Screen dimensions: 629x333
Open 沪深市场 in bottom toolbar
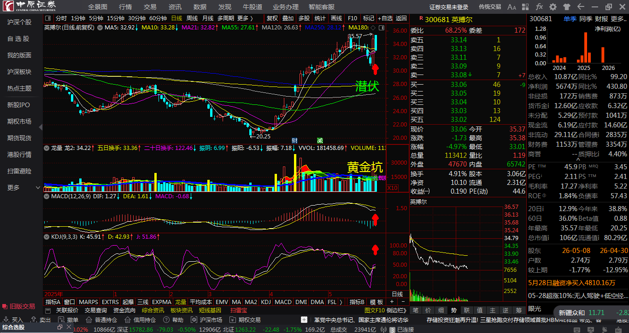point(206,320)
